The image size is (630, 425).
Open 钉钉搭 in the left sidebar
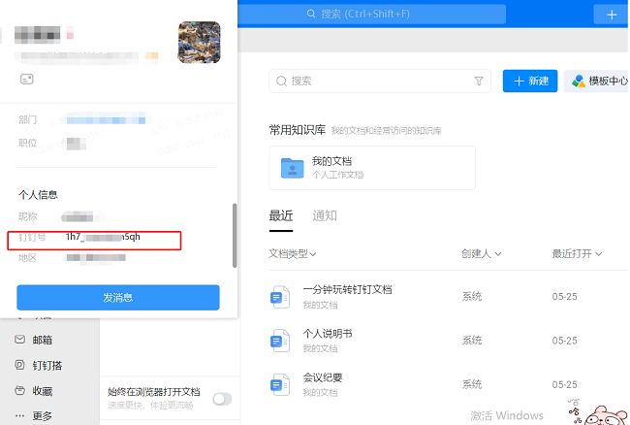pos(20,365)
